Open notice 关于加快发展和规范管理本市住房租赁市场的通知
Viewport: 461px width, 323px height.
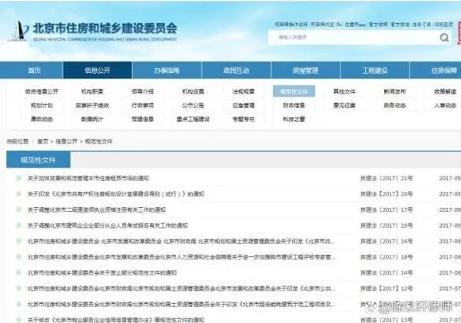click(88, 178)
